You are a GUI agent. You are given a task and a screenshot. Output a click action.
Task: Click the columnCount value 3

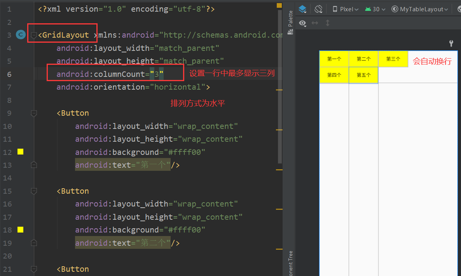point(157,74)
